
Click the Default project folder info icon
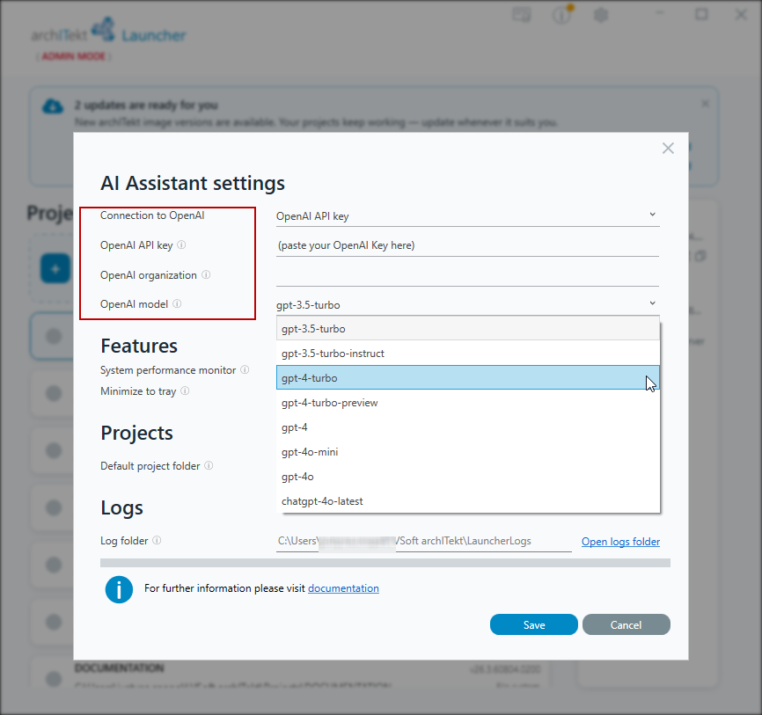pyautogui.click(x=209, y=466)
